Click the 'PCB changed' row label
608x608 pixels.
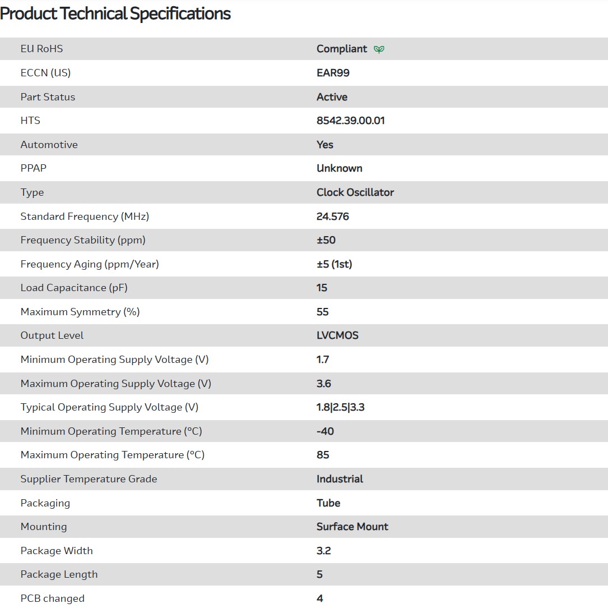[53, 598]
